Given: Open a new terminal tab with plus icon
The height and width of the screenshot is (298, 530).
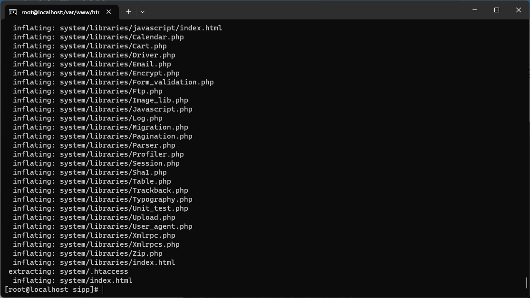Looking at the screenshot, I should 128,12.
